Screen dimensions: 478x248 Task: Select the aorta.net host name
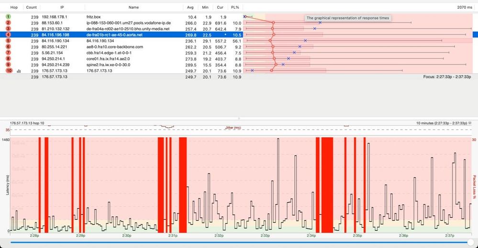[x=115, y=35]
